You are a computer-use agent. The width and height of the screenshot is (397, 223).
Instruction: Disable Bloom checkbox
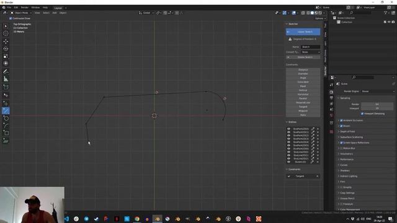pos(341,126)
